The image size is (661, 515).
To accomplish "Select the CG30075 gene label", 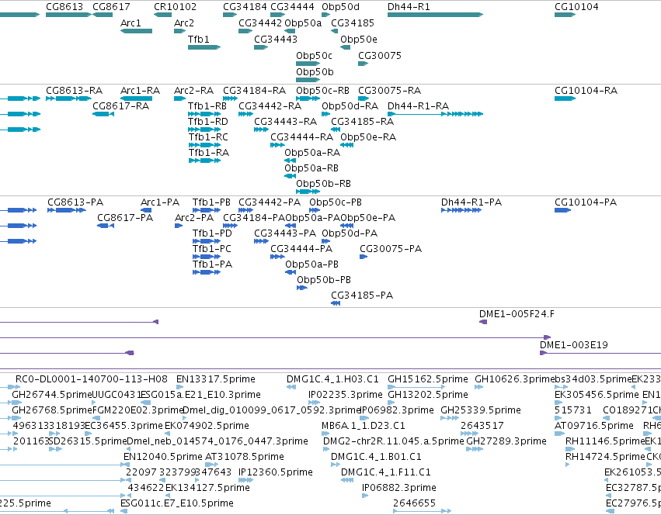I will [380, 56].
